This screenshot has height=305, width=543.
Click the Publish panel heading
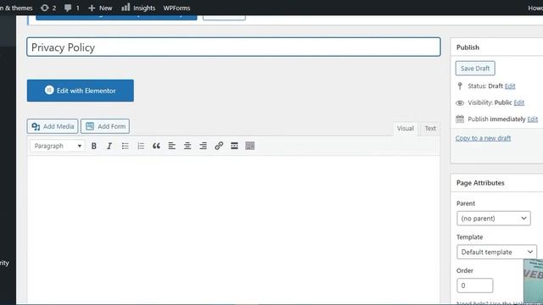tap(467, 47)
